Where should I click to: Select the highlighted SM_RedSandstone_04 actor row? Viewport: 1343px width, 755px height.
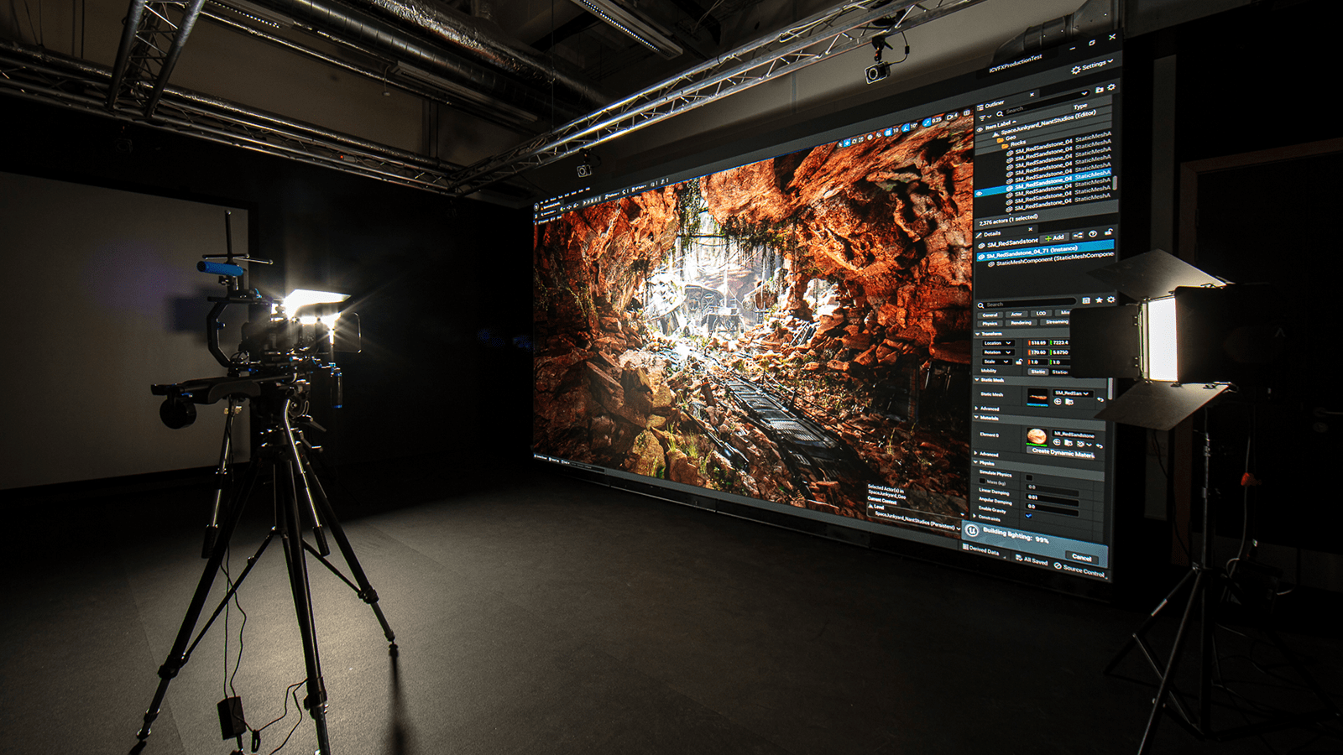(1043, 184)
